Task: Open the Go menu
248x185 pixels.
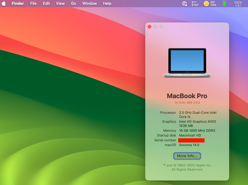Action: [x=73, y=3]
